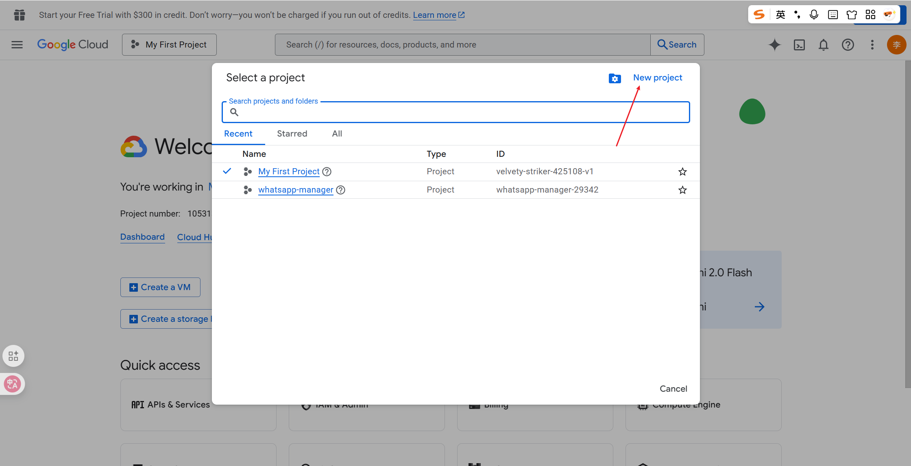Screen dimensions: 911x466
Task: Open the Gemini AI sparkle icon
Action: coord(774,45)
